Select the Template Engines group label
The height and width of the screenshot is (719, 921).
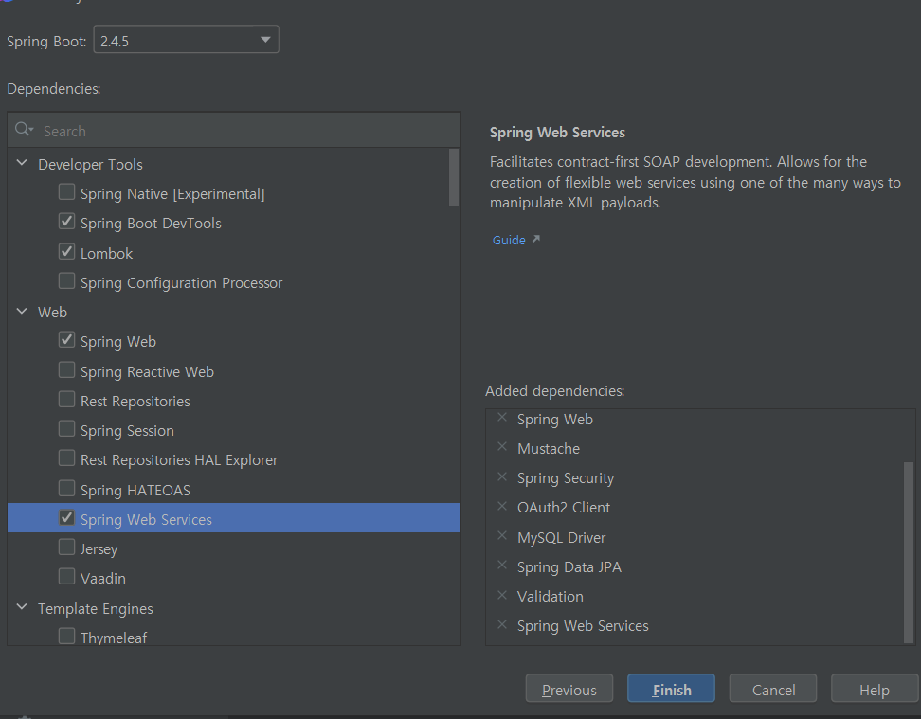[96, 609]
